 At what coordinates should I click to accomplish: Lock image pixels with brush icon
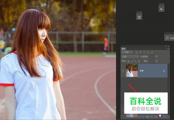pyautogui.click(x=132, y=61)
